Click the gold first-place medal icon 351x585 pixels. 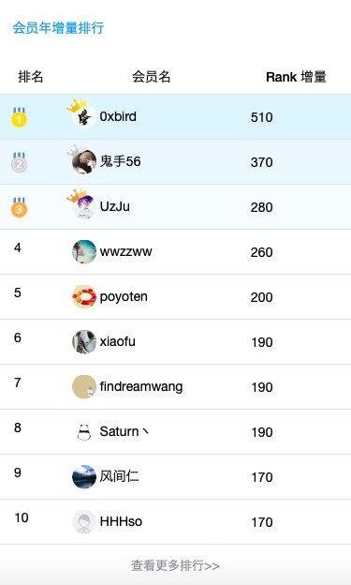coord(19,117)
